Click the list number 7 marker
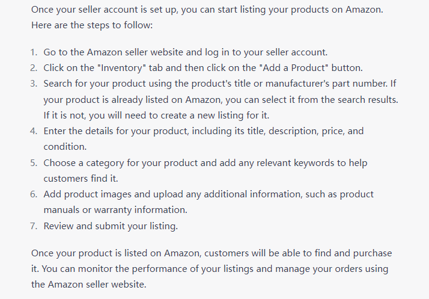The image size is (429, 299). 34,226
